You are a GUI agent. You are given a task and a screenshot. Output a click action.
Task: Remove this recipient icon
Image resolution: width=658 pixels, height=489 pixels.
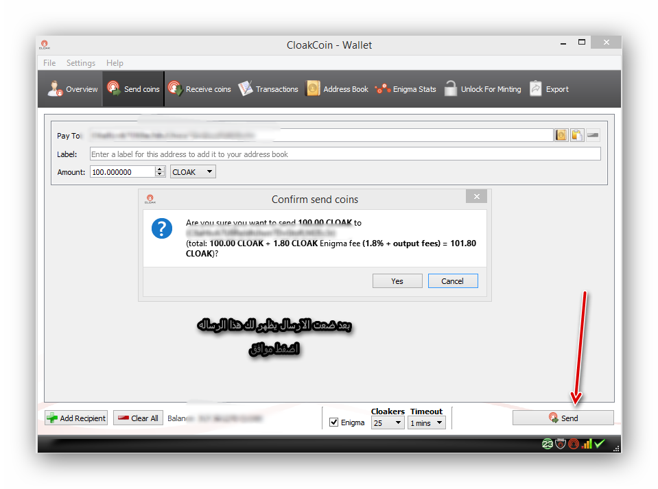coord(593,135)
